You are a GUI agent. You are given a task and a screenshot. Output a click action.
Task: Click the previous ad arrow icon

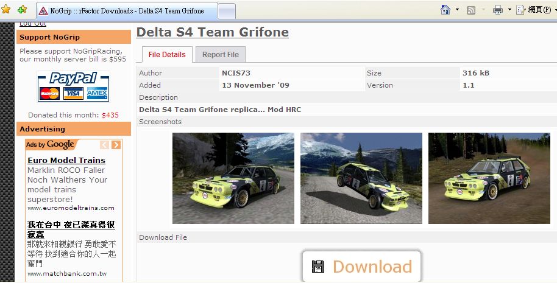pos(104,145)
